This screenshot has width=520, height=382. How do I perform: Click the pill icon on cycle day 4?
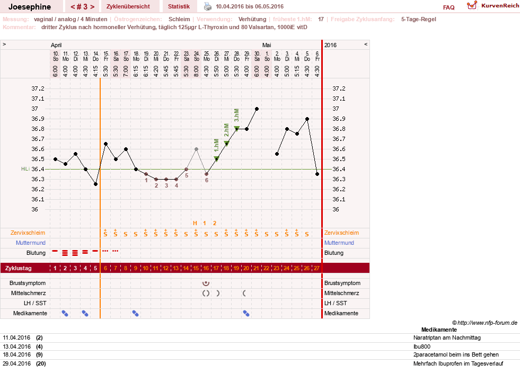click(85, 313)
